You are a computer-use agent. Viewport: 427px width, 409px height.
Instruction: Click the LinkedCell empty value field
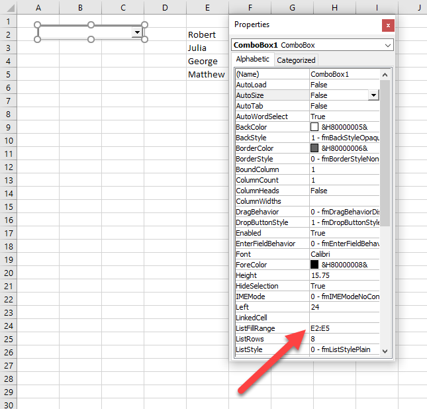[344, 318]
